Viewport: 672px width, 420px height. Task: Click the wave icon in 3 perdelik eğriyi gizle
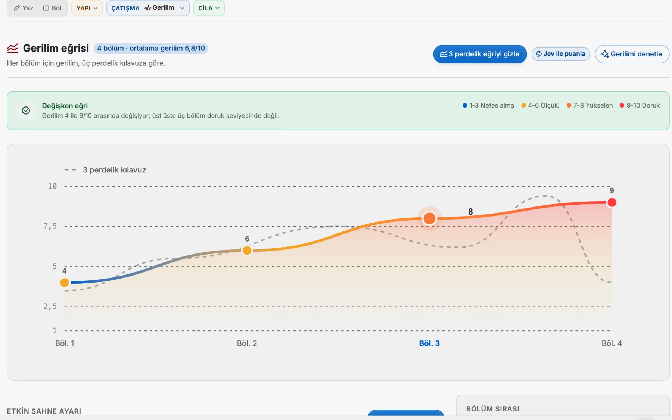pos(444,54)
